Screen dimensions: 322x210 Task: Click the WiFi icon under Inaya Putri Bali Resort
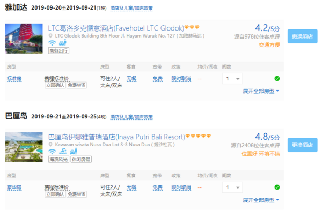click(x=52, y=152)
